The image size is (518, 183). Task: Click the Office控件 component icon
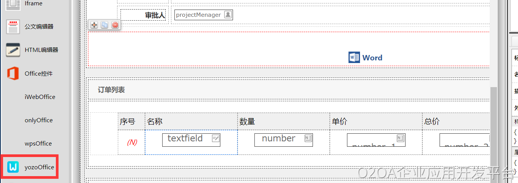tap(13, 73)
